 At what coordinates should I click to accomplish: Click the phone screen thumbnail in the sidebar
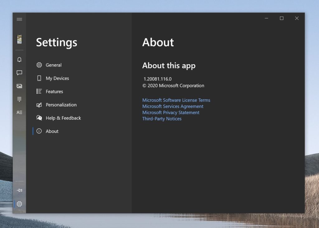click(19, 39)
